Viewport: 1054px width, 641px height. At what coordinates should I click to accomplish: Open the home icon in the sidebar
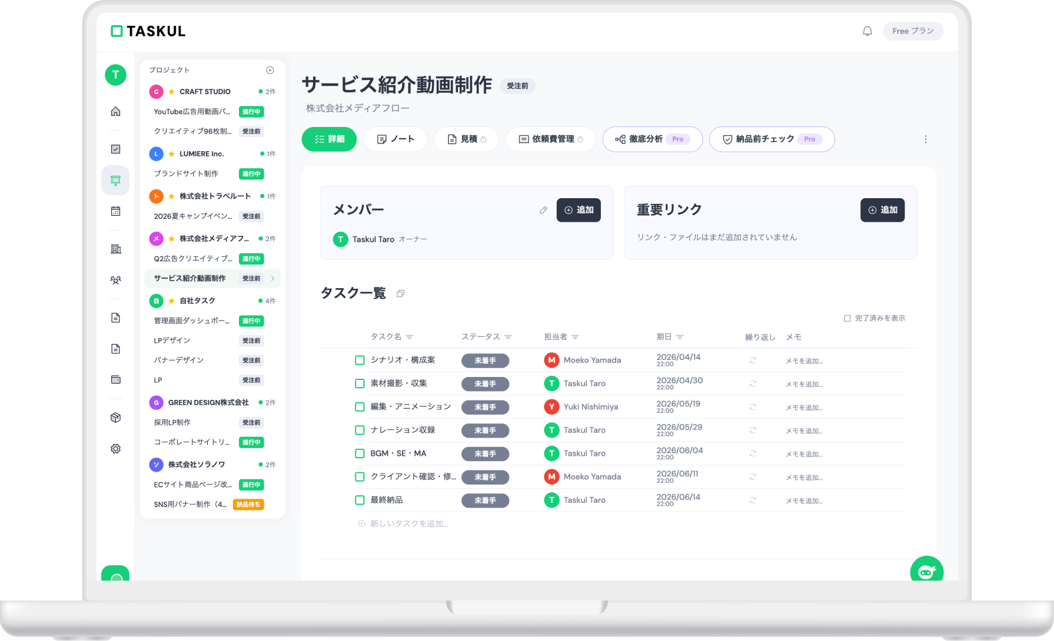pos(115,111)
